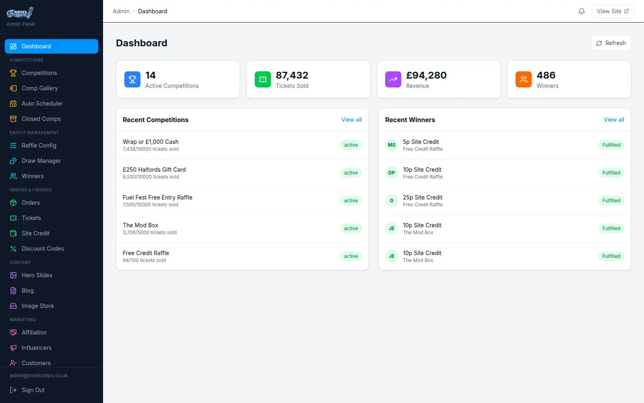Click the Winners people icon in sidebar
Image resolution: width=644 pixels, height=403 pixels.
point(13,176)
